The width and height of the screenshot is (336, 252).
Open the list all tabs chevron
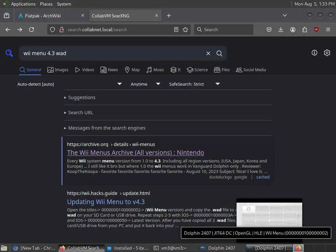tap(285, 15)
